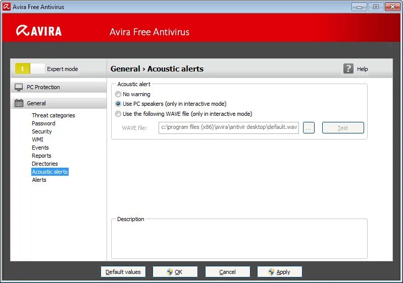The width and height of the screenshot is (403, 283).
Task: Select the No warning radio button
Action: [x=118, y=94]
